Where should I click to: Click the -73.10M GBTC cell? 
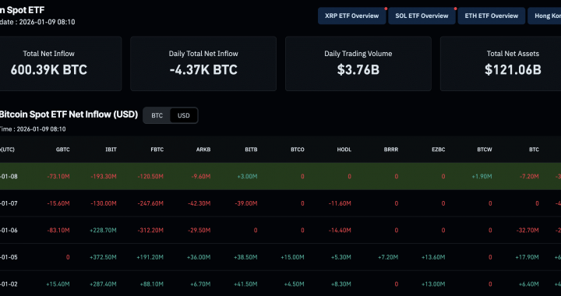point(58,177)
